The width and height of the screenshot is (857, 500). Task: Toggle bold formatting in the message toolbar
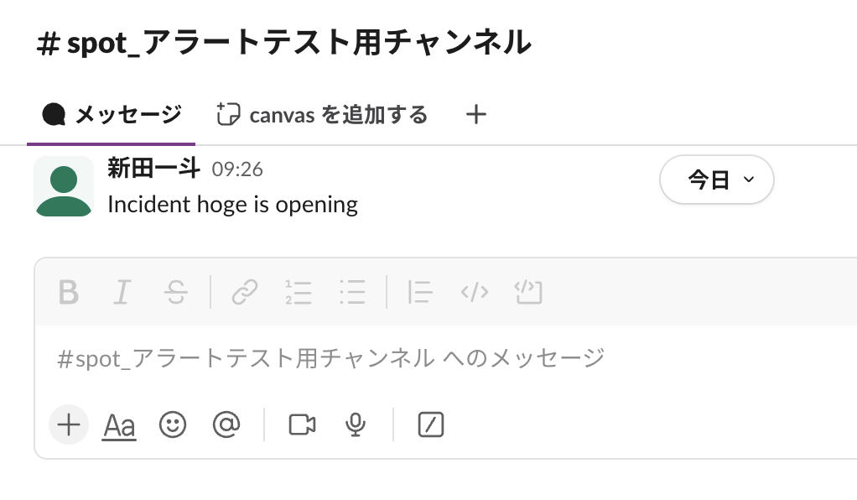click(x=68, y=293)
